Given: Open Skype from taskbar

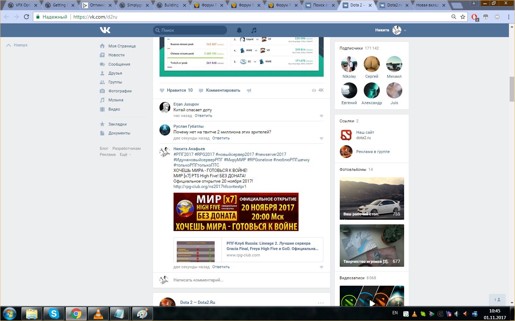Looking at the screenshot, I should click(x=54, y=314).
